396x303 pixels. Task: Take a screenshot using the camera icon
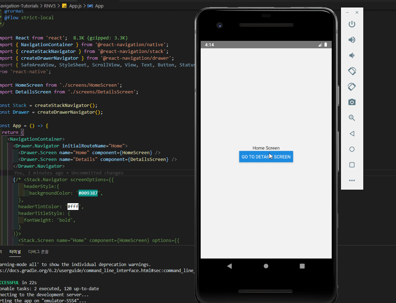(352, 102)
